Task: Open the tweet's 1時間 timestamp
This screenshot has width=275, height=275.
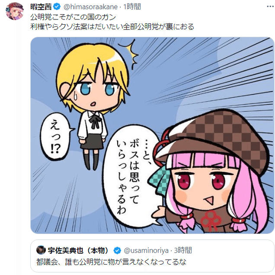Action: click(x=132, y=6)
